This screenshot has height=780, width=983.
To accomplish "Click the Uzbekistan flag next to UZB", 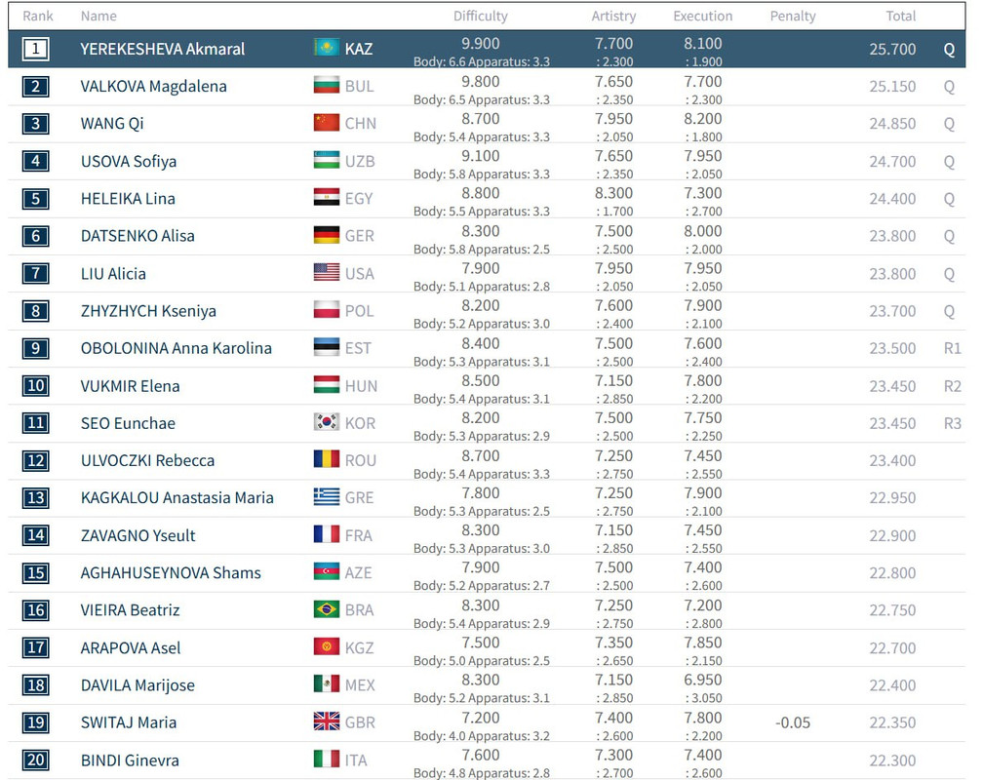I will 327,160.
